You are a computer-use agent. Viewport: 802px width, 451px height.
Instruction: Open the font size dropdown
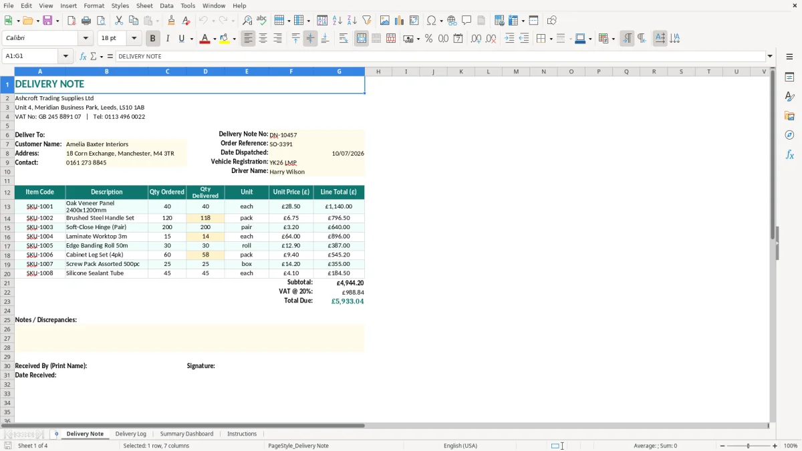click(x=134, y=39)
